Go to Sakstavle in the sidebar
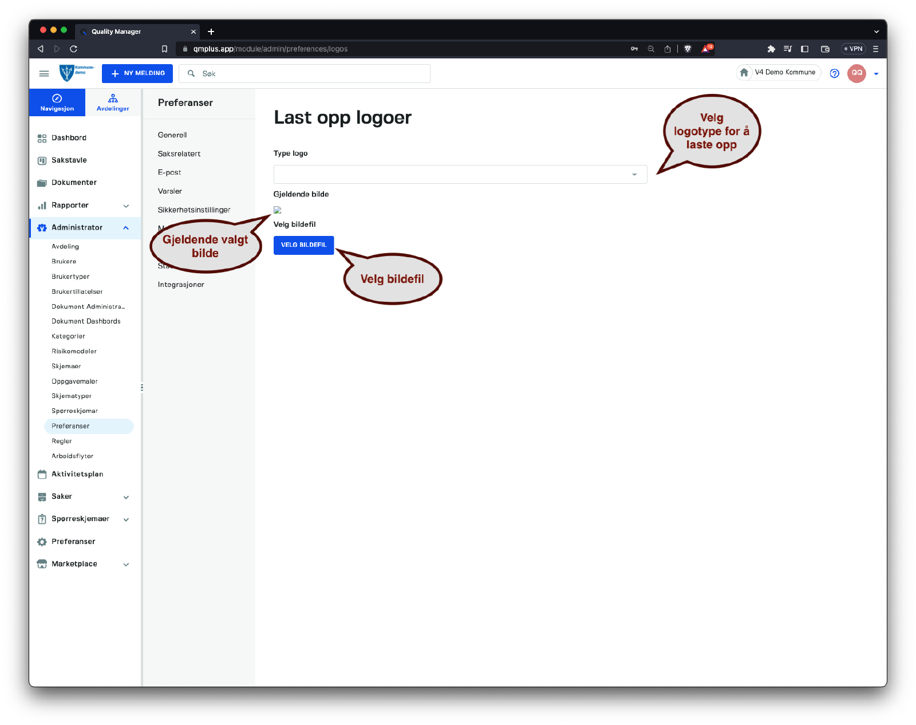This screenshot has width=916, height=725. [69, 160]
